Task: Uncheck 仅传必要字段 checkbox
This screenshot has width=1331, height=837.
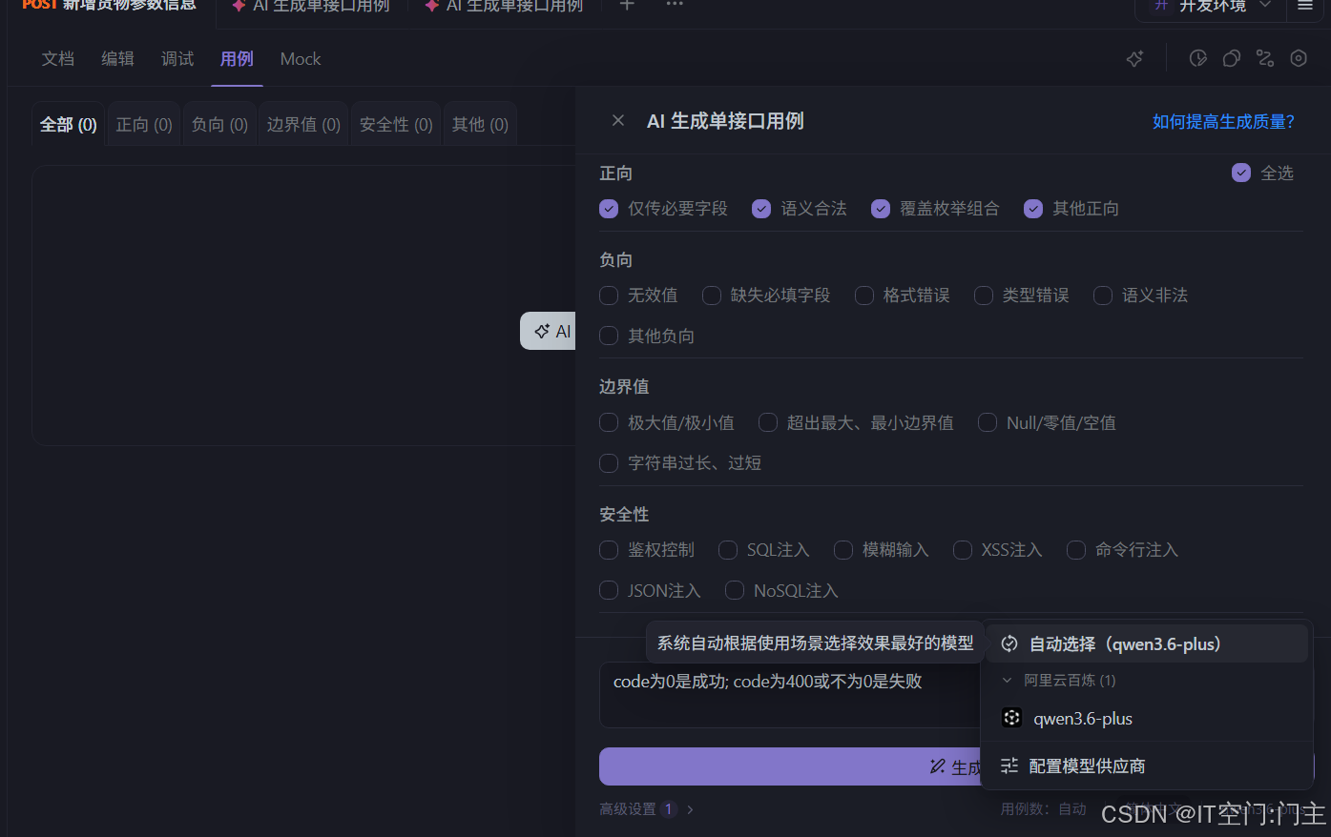Action: coord(609,209)
